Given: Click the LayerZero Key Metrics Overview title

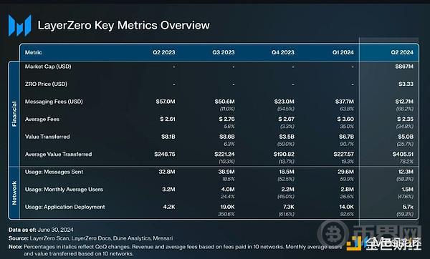Looking at the screenshot, I should pyautogui.click(x=124, y=25).
